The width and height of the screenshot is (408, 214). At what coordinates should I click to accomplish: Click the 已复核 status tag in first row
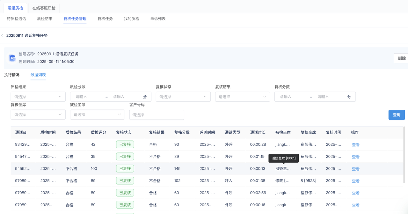tap(125, 144)
